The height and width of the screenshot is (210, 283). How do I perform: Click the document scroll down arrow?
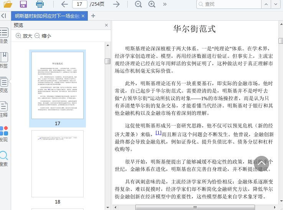pyautogui.click(x=281, y=201)
